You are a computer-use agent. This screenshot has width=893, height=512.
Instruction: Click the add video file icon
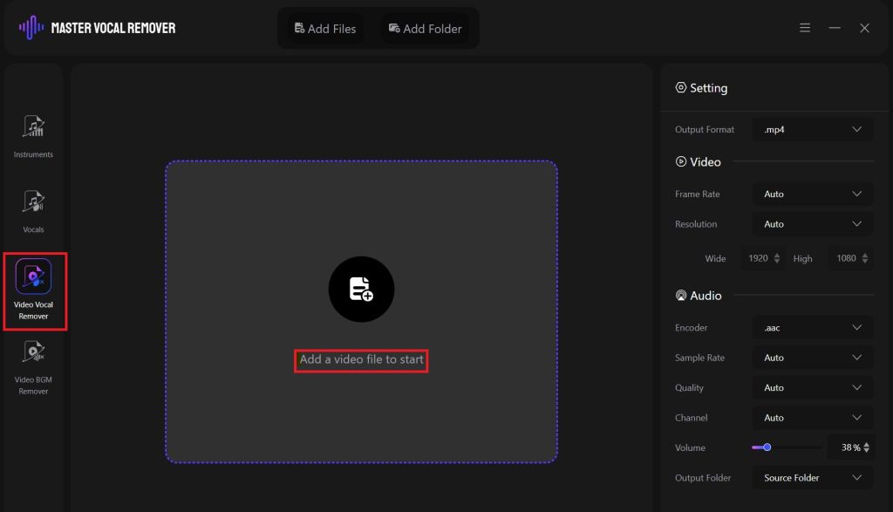click(361, 289)
